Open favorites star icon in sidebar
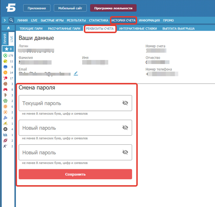This screenshot has height=207, width=215. (6, 49)
